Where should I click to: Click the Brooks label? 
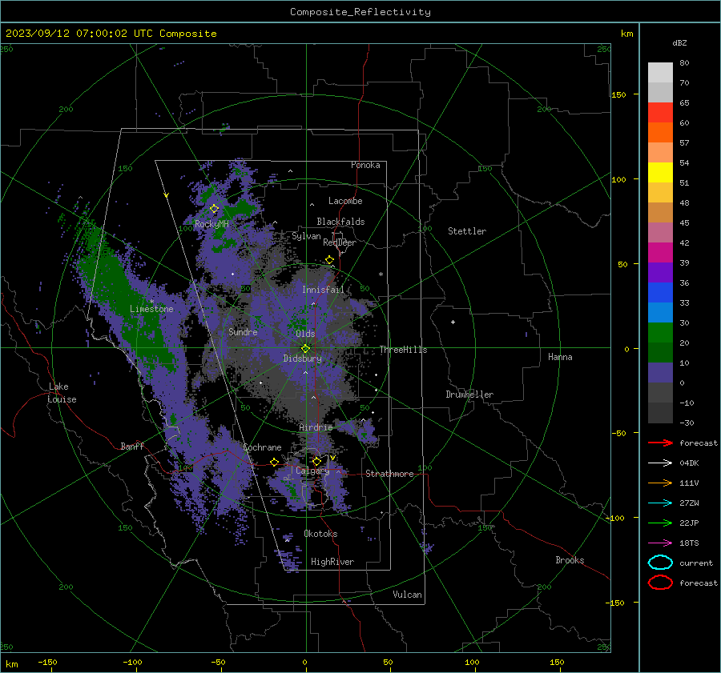click(570, 560)
